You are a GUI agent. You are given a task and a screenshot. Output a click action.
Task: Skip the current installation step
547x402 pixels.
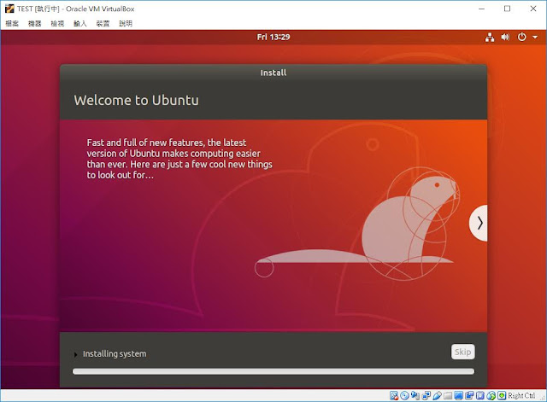click(x=462, y=352)
